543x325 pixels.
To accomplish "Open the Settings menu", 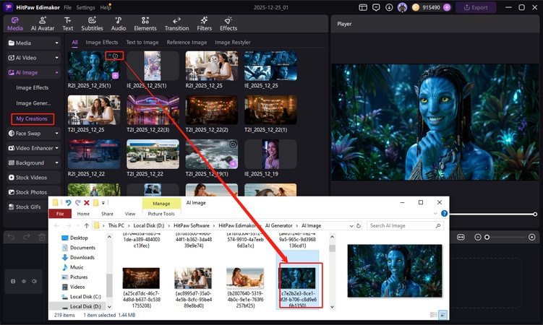I will click(85, 6).
